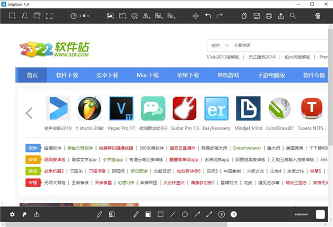
Task: Click the left carousel chevron arrow
Action: 29,113
